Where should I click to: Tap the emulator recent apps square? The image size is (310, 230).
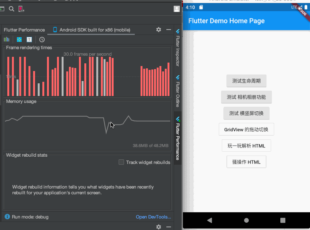coord(283,220)
